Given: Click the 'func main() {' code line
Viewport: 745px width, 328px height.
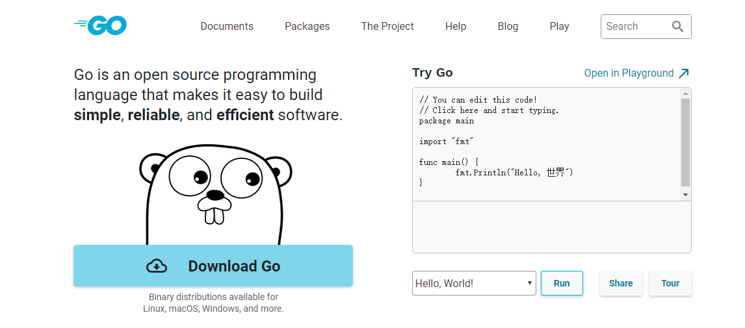Looking at the screenshot, I should coord(449,162).
